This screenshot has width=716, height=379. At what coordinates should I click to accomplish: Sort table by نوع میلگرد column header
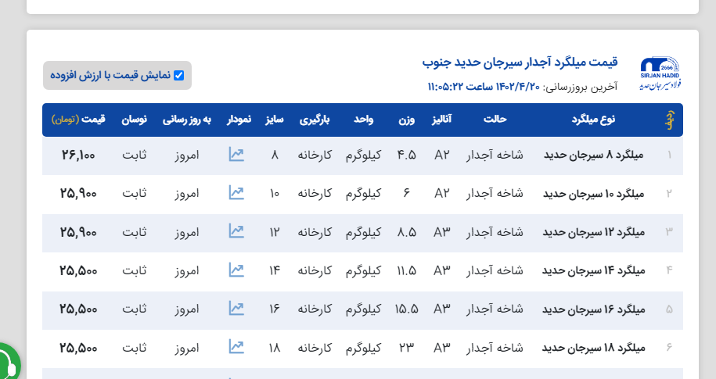593,120
